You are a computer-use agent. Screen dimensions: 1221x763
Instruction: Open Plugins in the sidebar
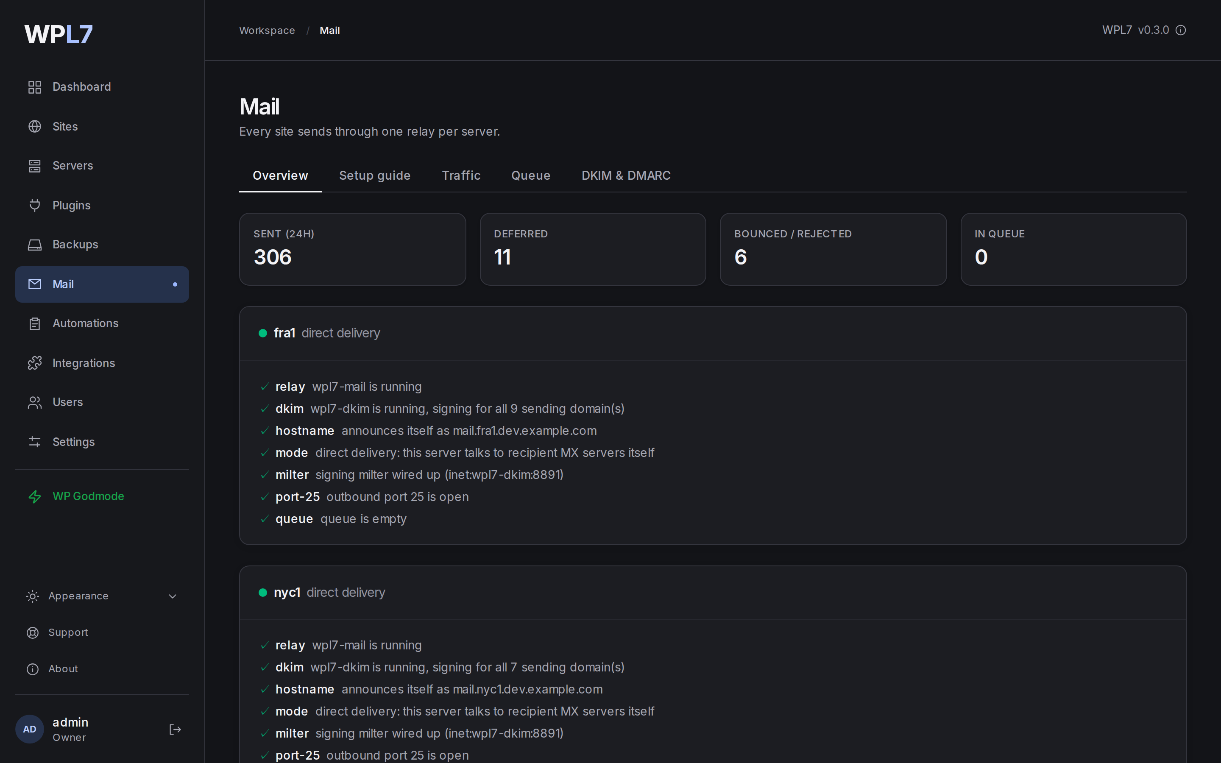point(102,206)
